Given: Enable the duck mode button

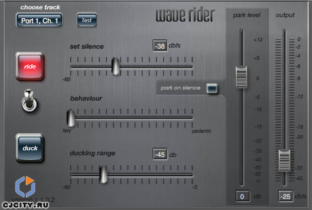Looking at the screenshot, I should click(x=30, y=148).
